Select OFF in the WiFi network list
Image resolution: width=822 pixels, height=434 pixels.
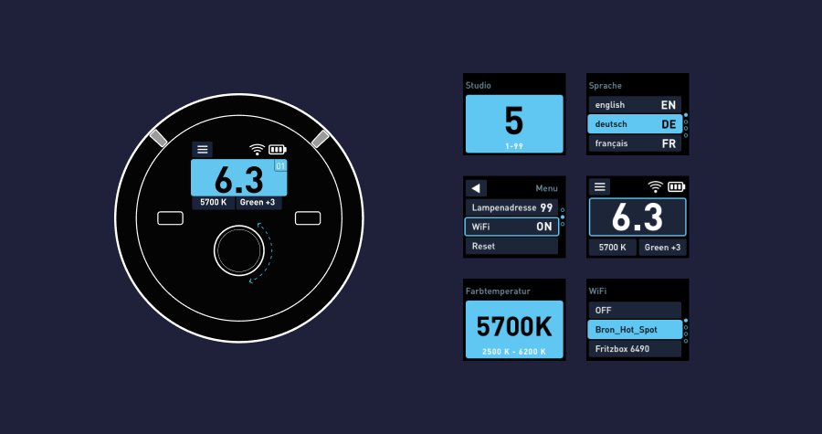(x=635, y=310)
